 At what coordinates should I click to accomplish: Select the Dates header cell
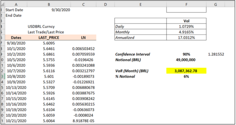16,38
